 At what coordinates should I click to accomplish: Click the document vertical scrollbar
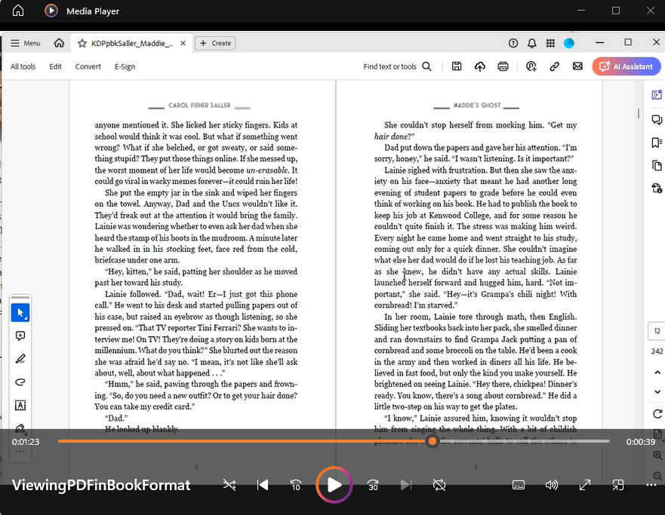tap(639, 113)
